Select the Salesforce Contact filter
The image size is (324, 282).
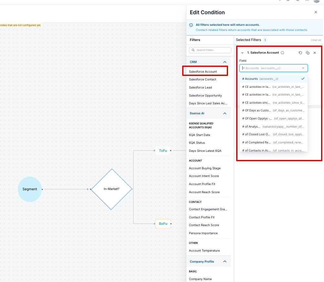click(x=203, y=79)
